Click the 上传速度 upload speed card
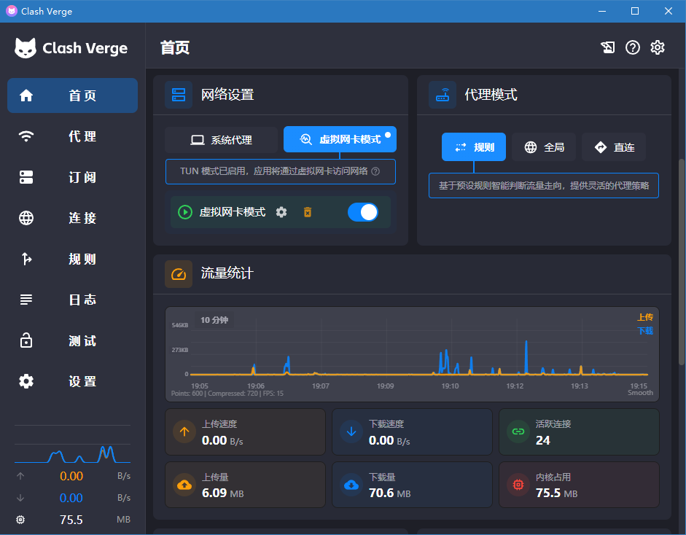 tap(246, 432)
